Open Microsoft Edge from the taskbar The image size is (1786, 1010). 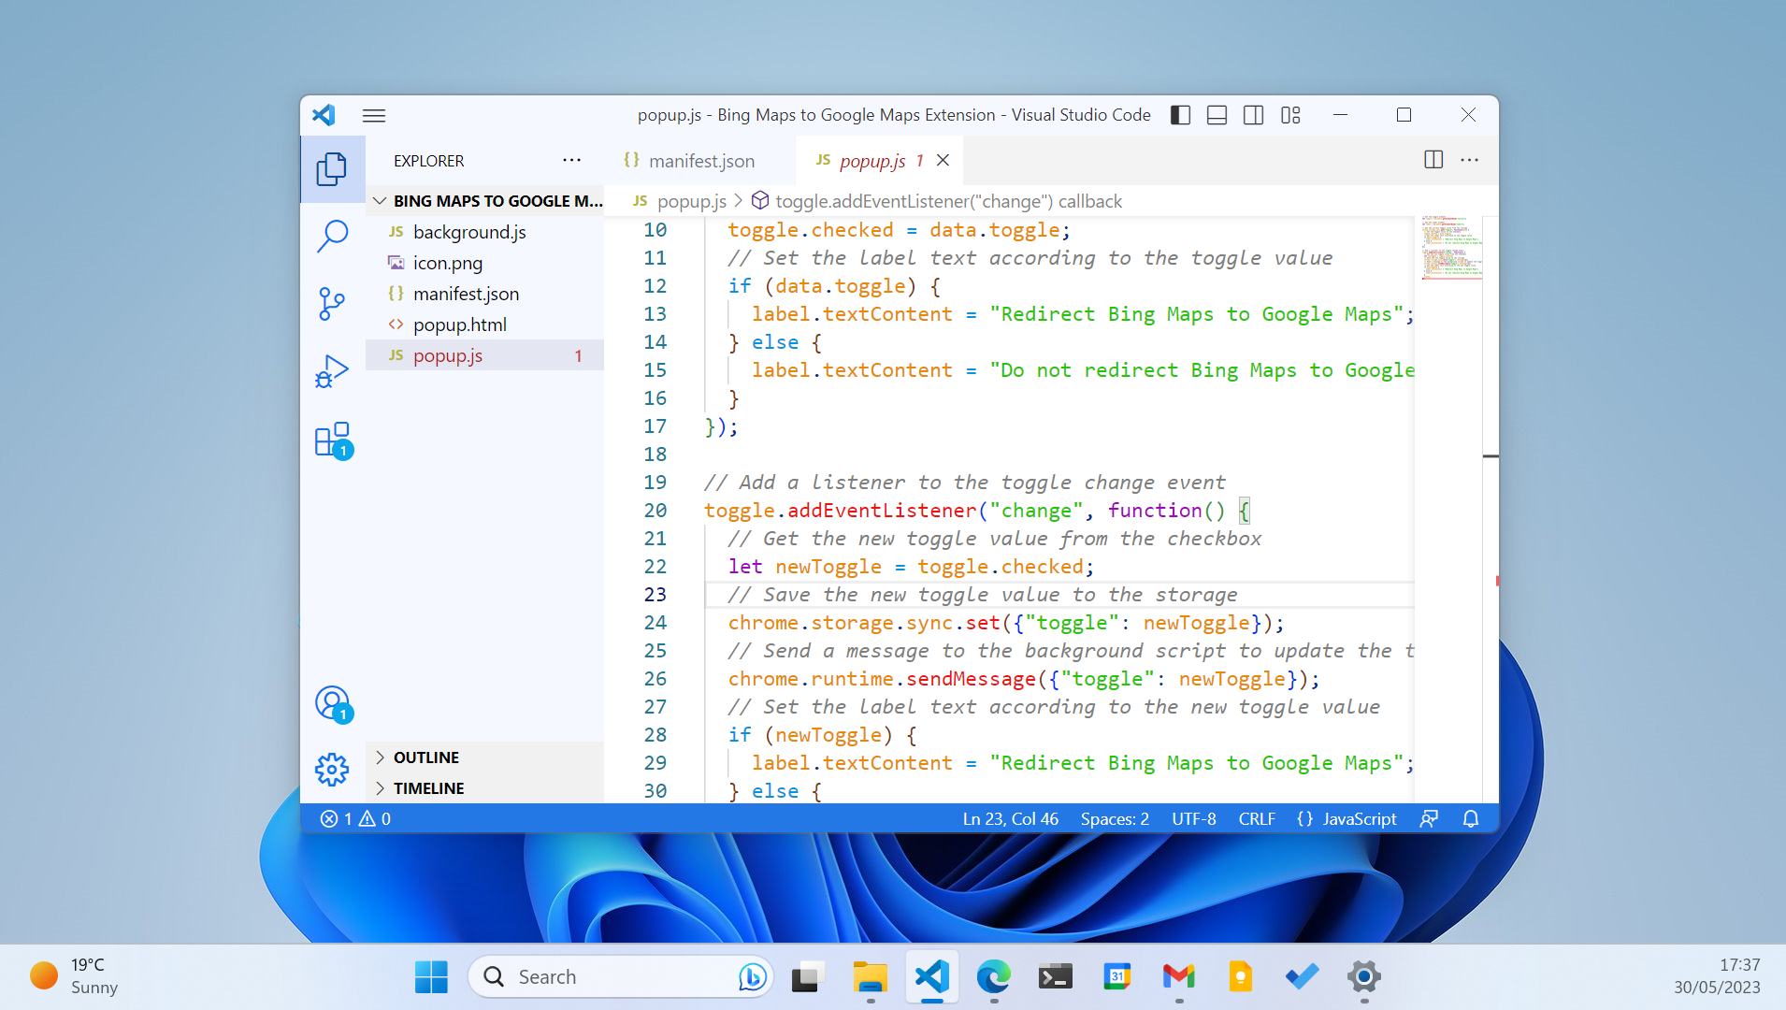point(994,977)
